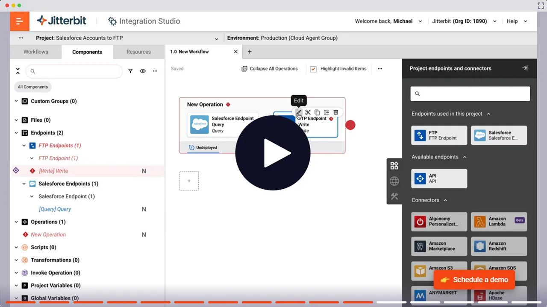The image size is (547, 307).
Task: Click in the components search field
Action: (x=74, y=71)
